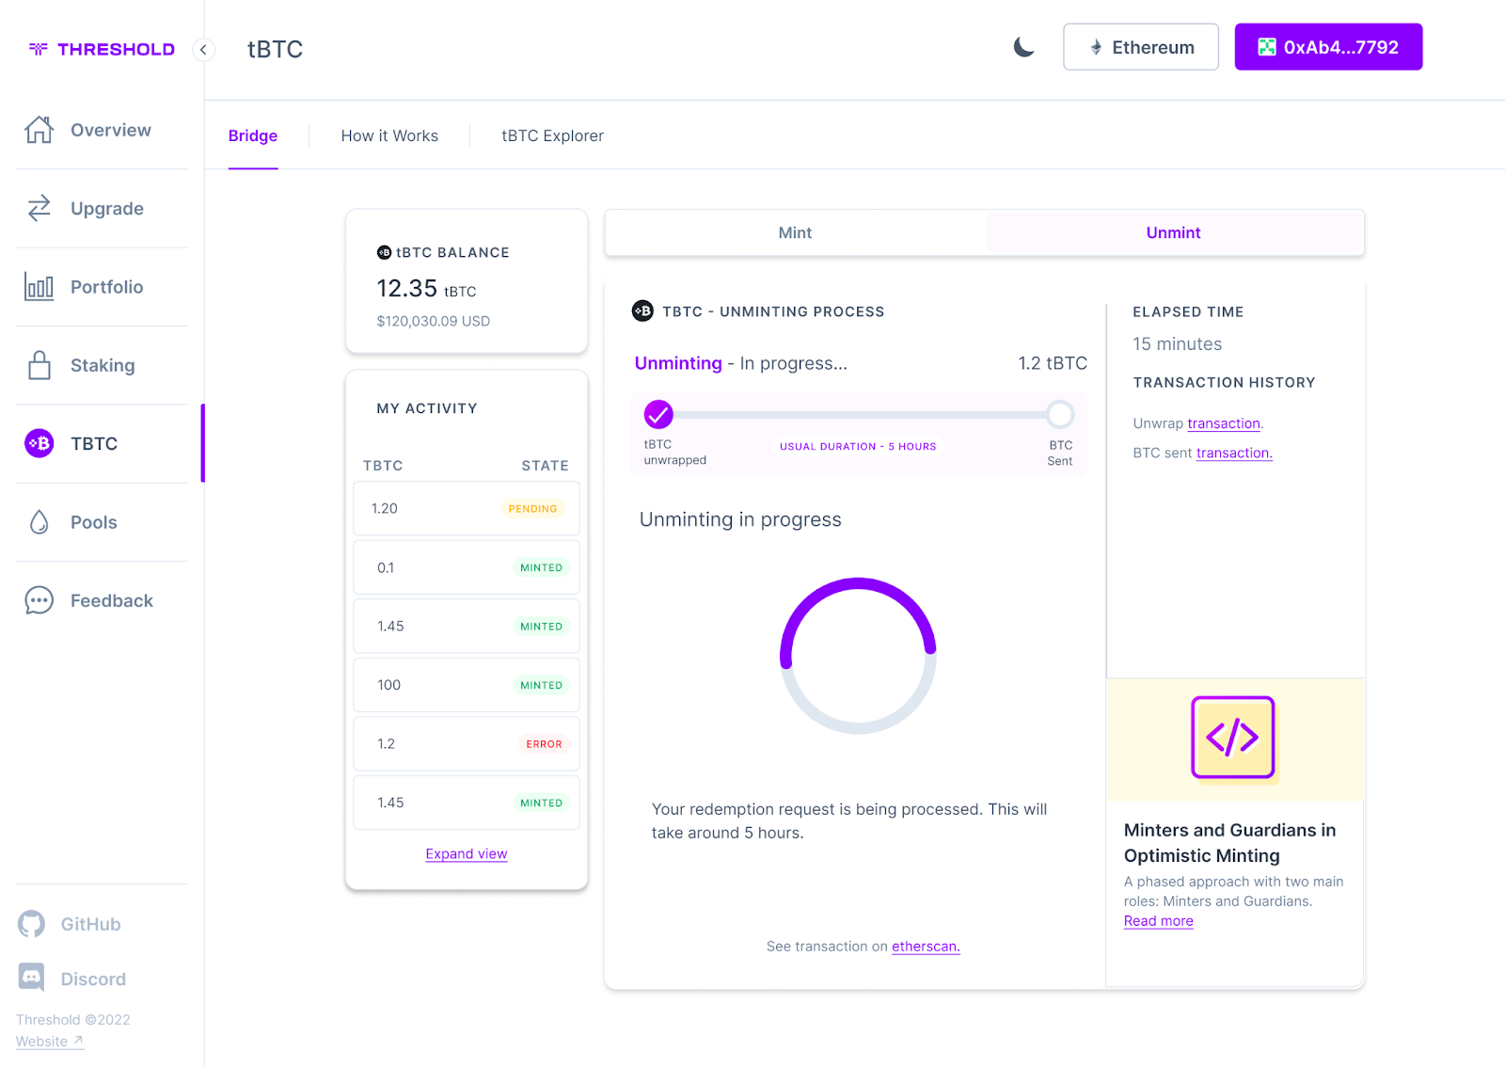Click the tBTC Unminting Process coin icon
The width and height of the screenshot is (1505, 1067).
tap(642, 311)
